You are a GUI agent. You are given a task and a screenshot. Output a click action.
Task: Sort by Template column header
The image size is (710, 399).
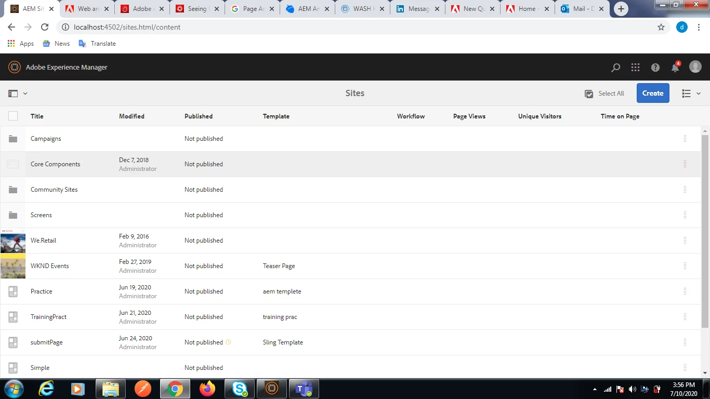(x=276, y=116)
